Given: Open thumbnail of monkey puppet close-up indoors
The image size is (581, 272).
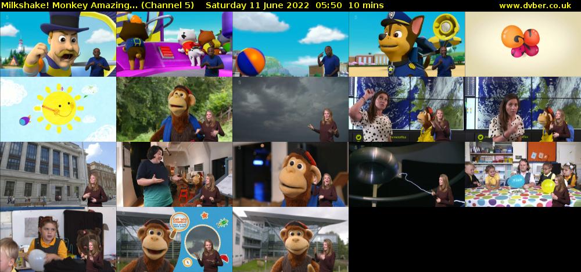Looking at the screenshot, I should 290,174.
